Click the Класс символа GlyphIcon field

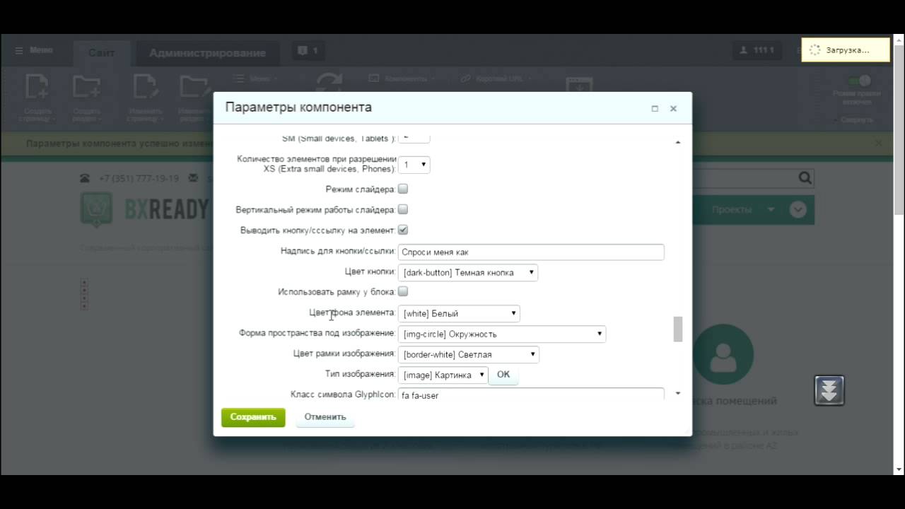531,394
